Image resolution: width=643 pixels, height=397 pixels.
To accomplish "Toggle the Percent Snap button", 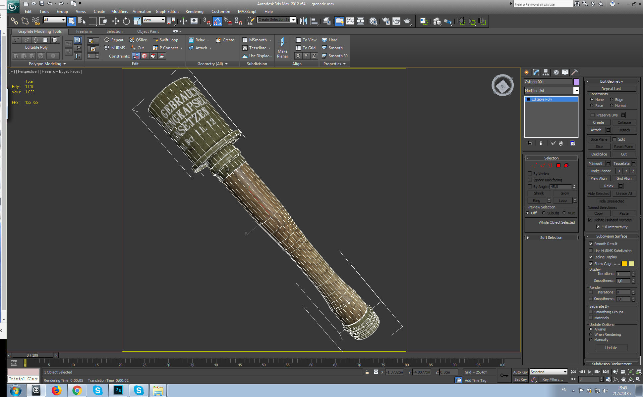I will (228, 22).
